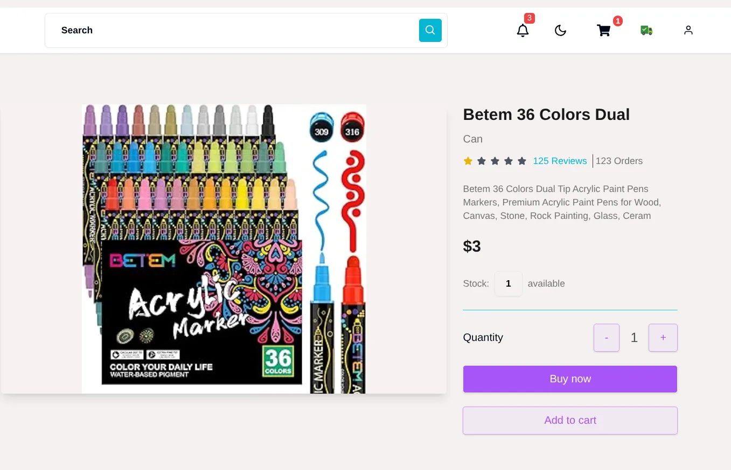Open the shopping cart
This screenshot has height=470, width=731.
pos(603,31)
